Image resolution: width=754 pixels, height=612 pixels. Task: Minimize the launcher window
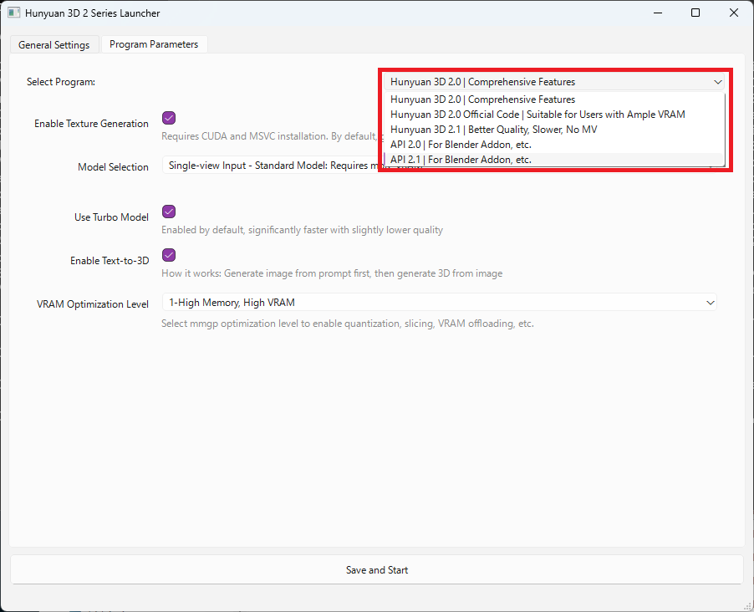(657, 13)
